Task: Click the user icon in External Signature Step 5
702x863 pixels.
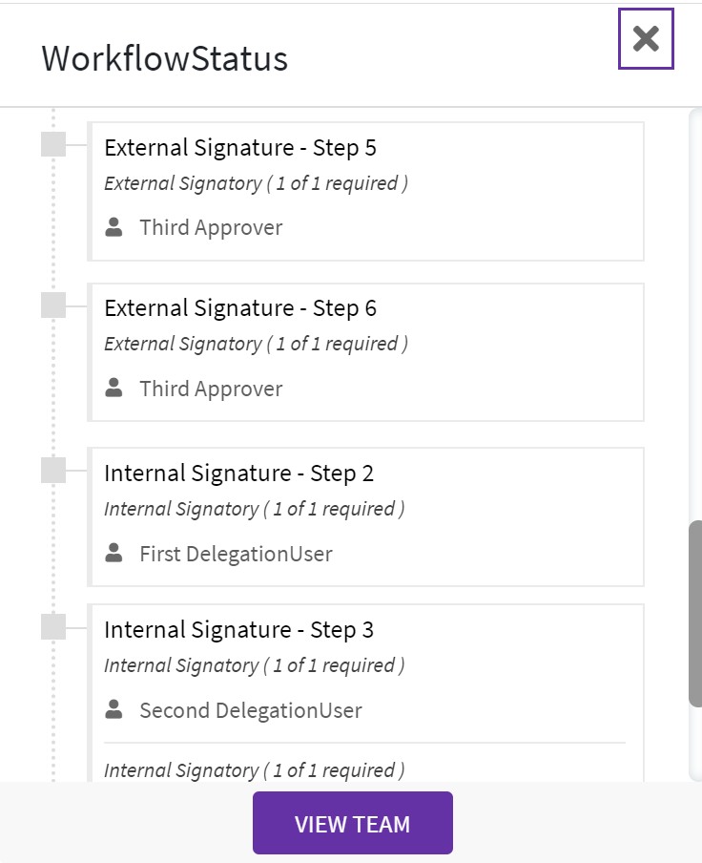Action: click(114, 227)
